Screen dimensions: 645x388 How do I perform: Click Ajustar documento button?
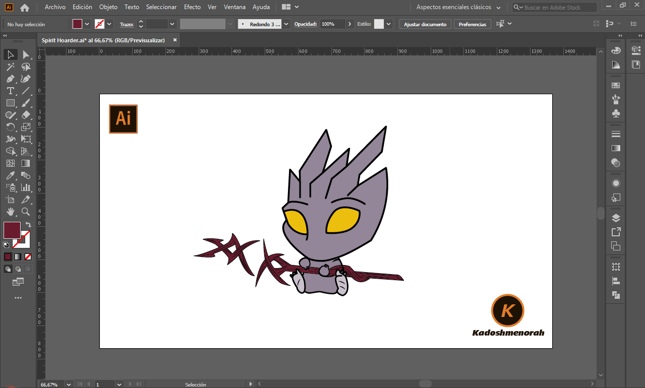click(425, 24)
